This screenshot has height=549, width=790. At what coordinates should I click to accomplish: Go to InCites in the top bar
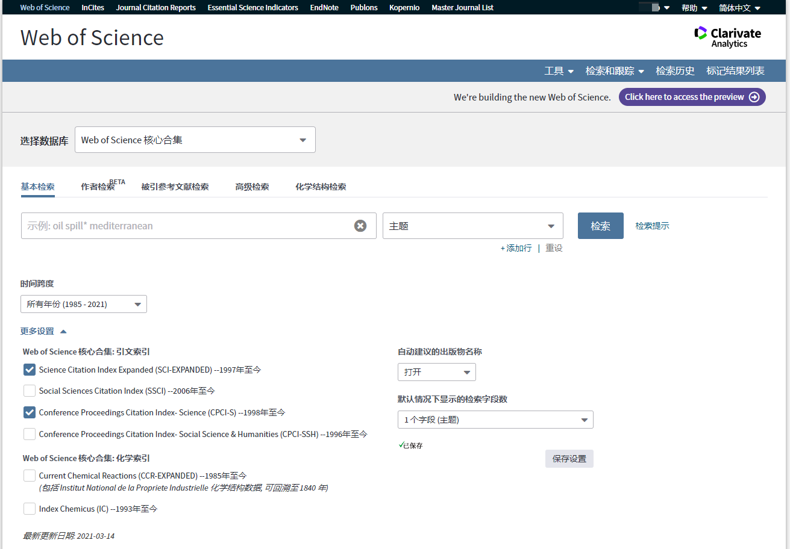93,8
